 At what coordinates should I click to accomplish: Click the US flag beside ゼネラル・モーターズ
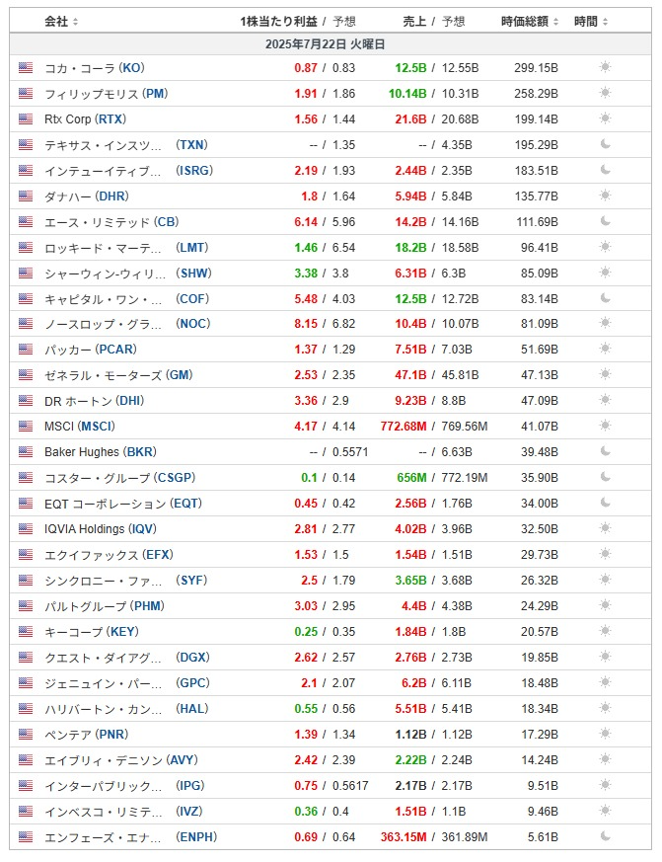[26, 375]
